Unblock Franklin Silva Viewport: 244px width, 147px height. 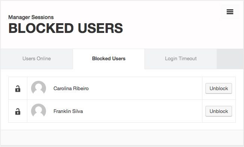(x=219, y=111)
